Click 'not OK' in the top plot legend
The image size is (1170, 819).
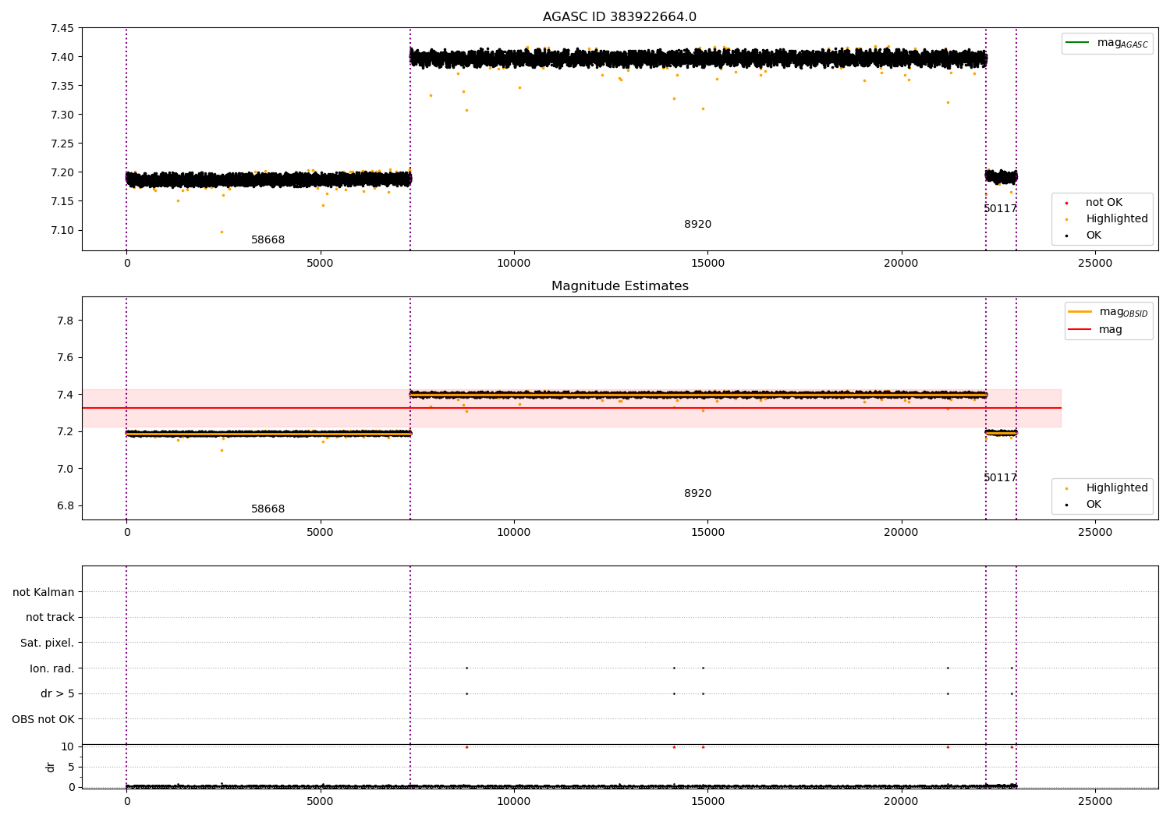[x=1094, y=203]
